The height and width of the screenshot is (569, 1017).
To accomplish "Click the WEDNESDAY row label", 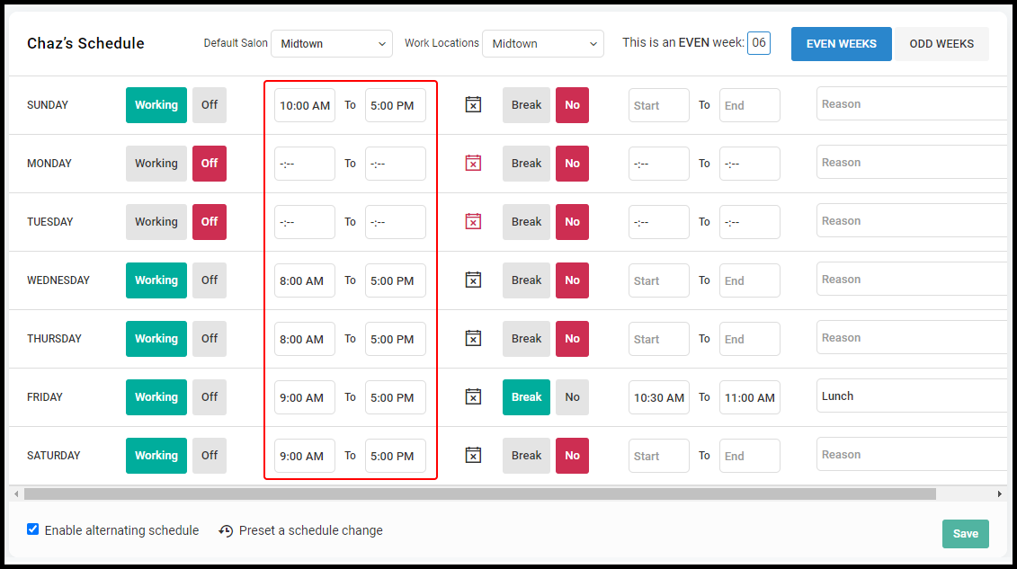I will 58,280.
